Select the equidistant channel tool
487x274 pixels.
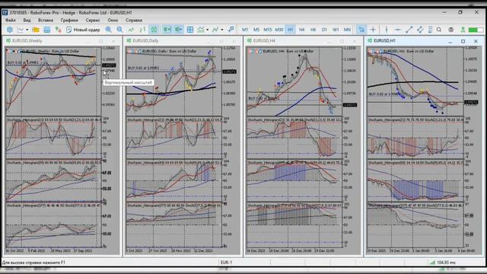pyautogui.click(x=420, y=30)
